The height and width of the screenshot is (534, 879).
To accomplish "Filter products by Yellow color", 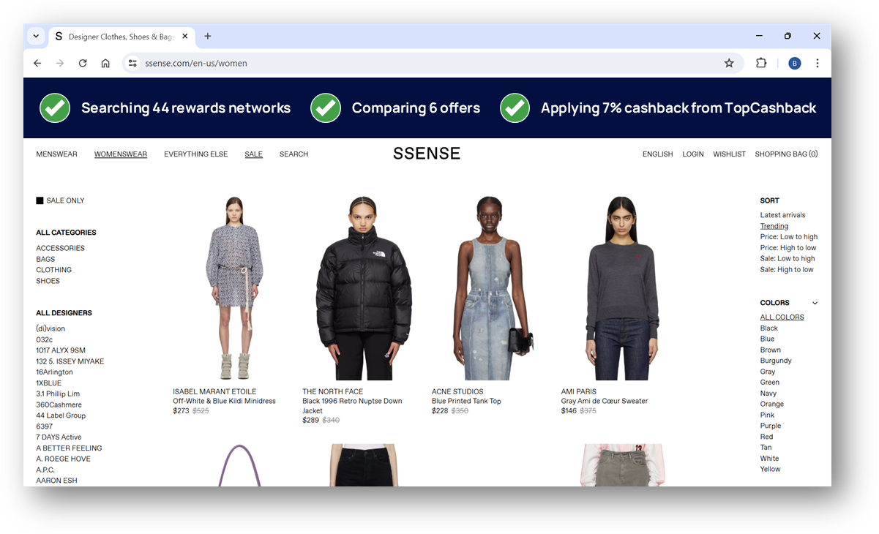I will tap(771, 470).
